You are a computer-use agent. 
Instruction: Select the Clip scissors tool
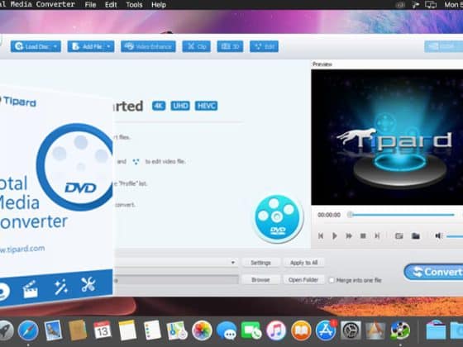197,46
